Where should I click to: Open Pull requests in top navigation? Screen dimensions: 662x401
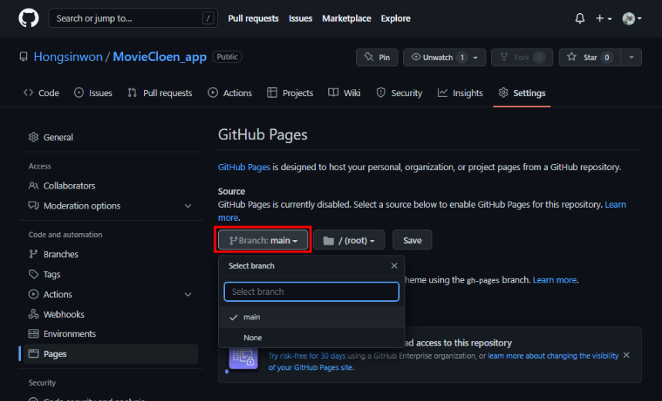tap(254, 18)
